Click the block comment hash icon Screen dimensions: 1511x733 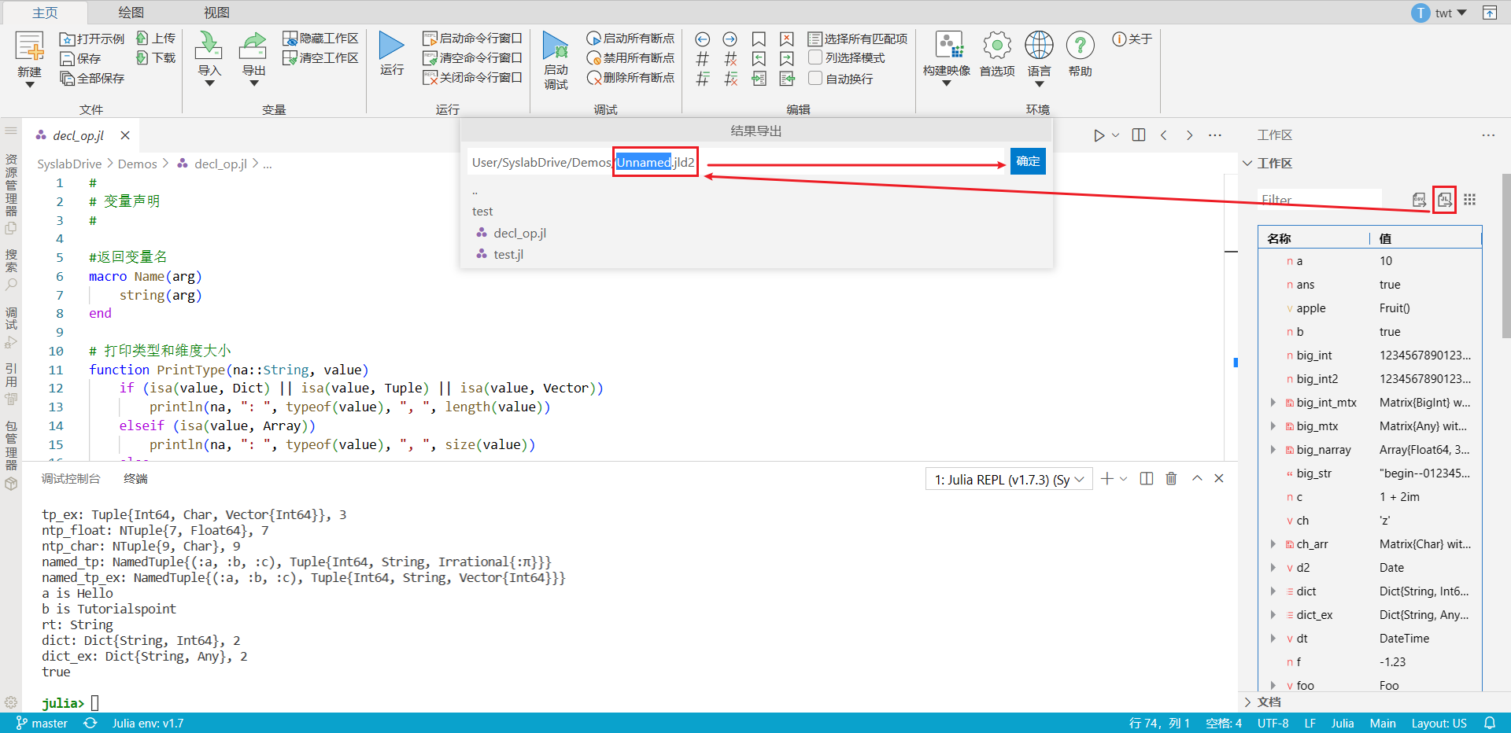click(703, 79)
